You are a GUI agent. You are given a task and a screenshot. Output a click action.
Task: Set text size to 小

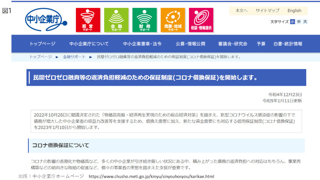coord(292,22)
